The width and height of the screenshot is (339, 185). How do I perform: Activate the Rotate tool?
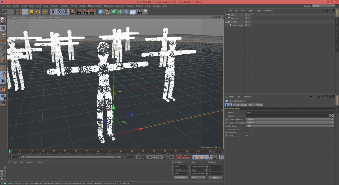pyautogui.click(x=38, y=12)
